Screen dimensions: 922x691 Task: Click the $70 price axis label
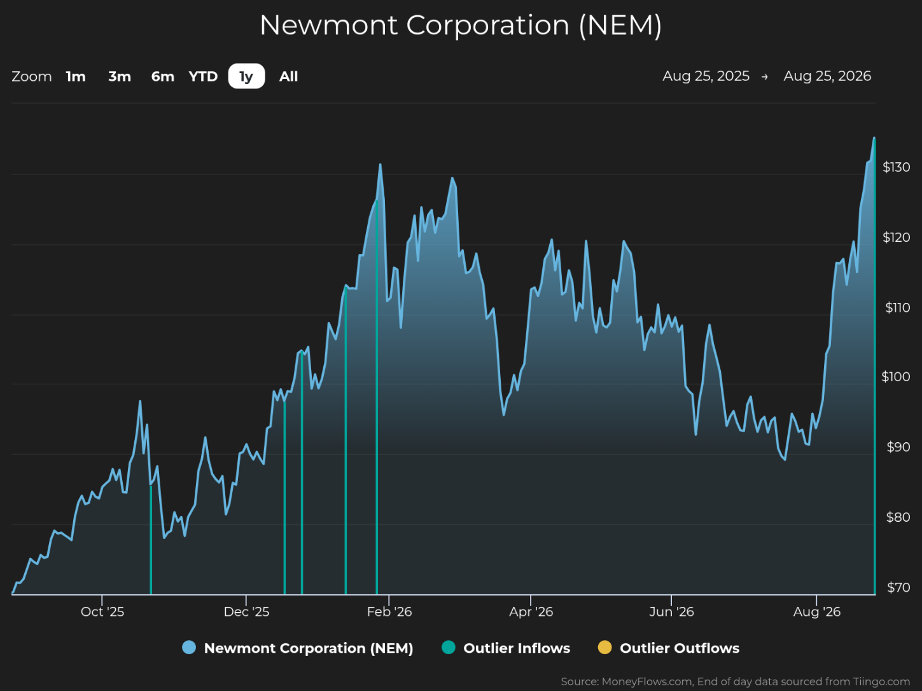[x=898, y=587]
